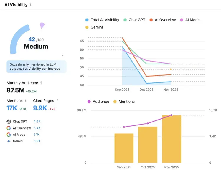Click the Nov 2025 label under line chart
This screenshot has width=221, height=174.
click(171, 90)
